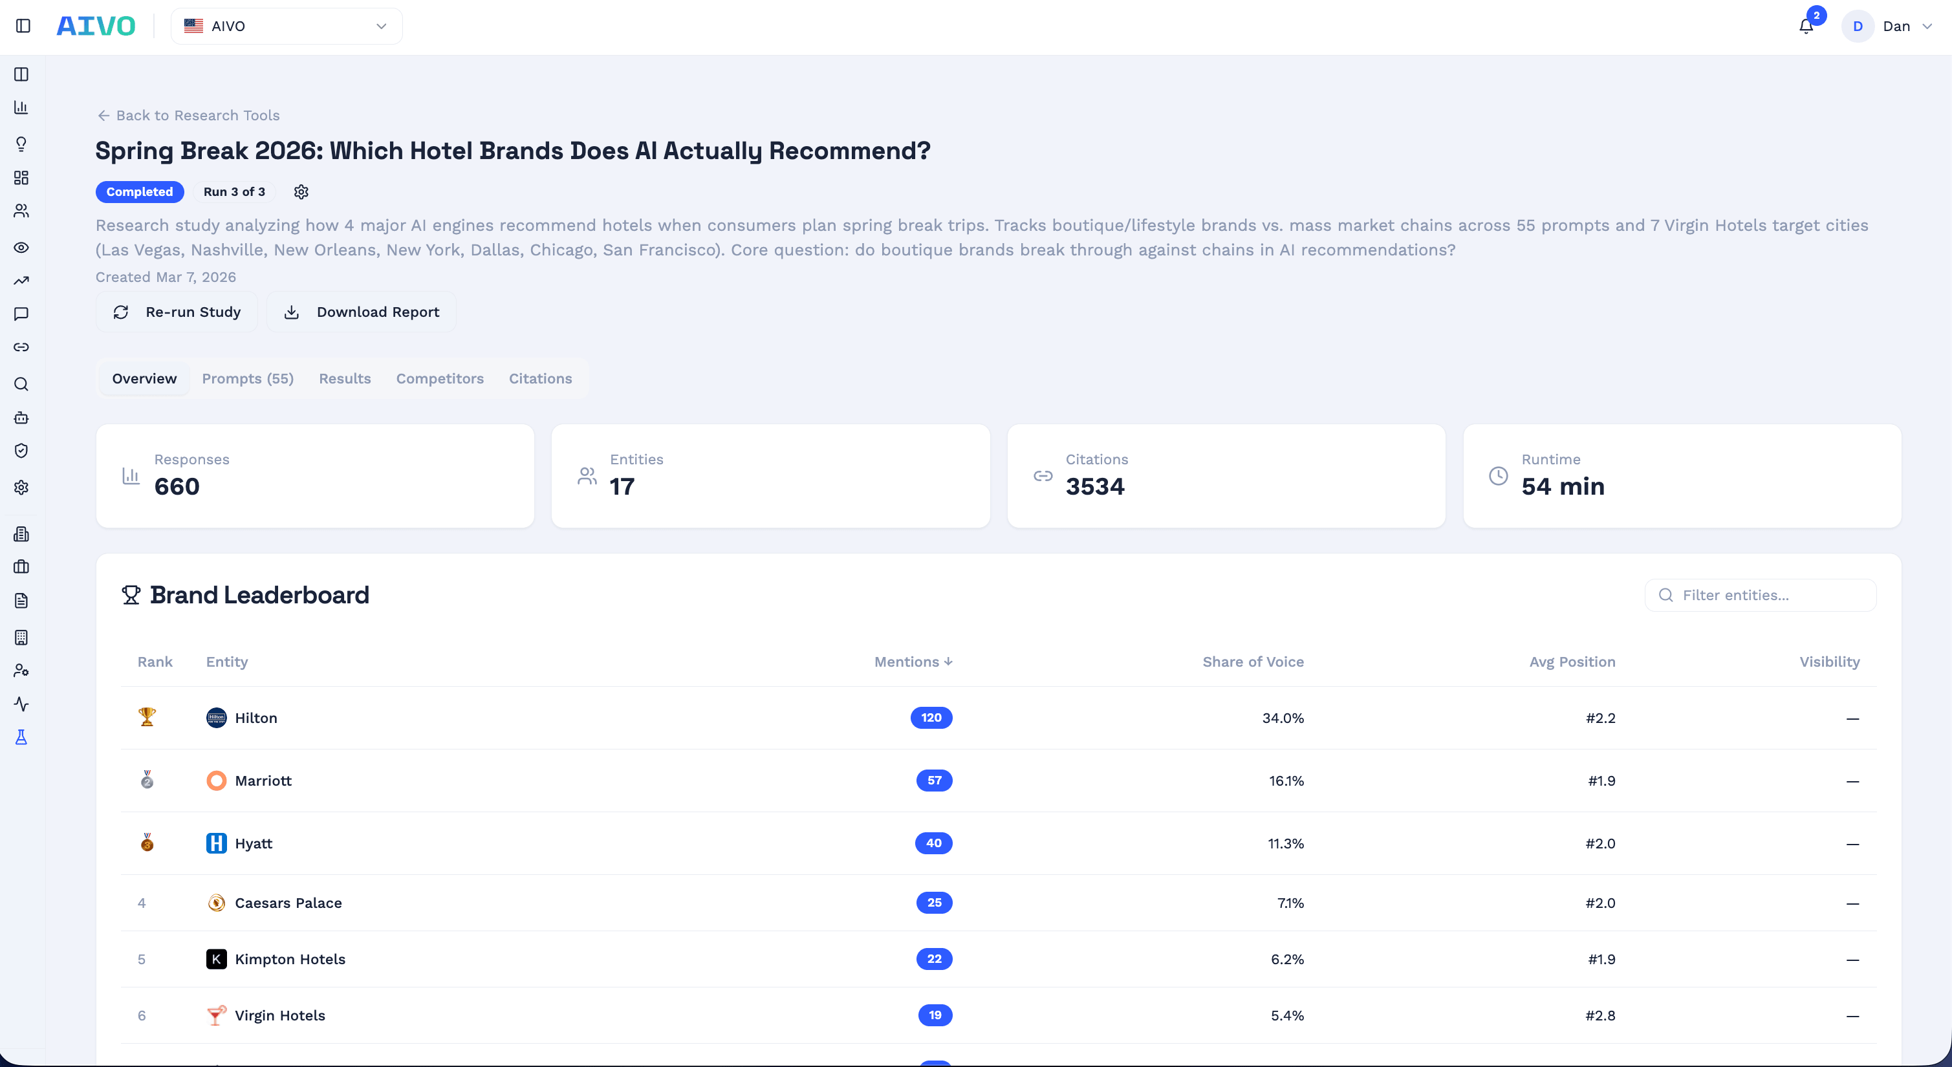Select the lightbulb insights icon in sidebar

21,143
